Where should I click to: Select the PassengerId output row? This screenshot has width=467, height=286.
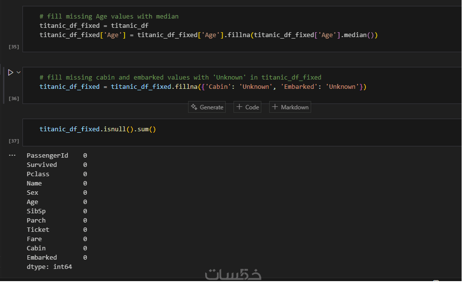[x=57, y=156]
